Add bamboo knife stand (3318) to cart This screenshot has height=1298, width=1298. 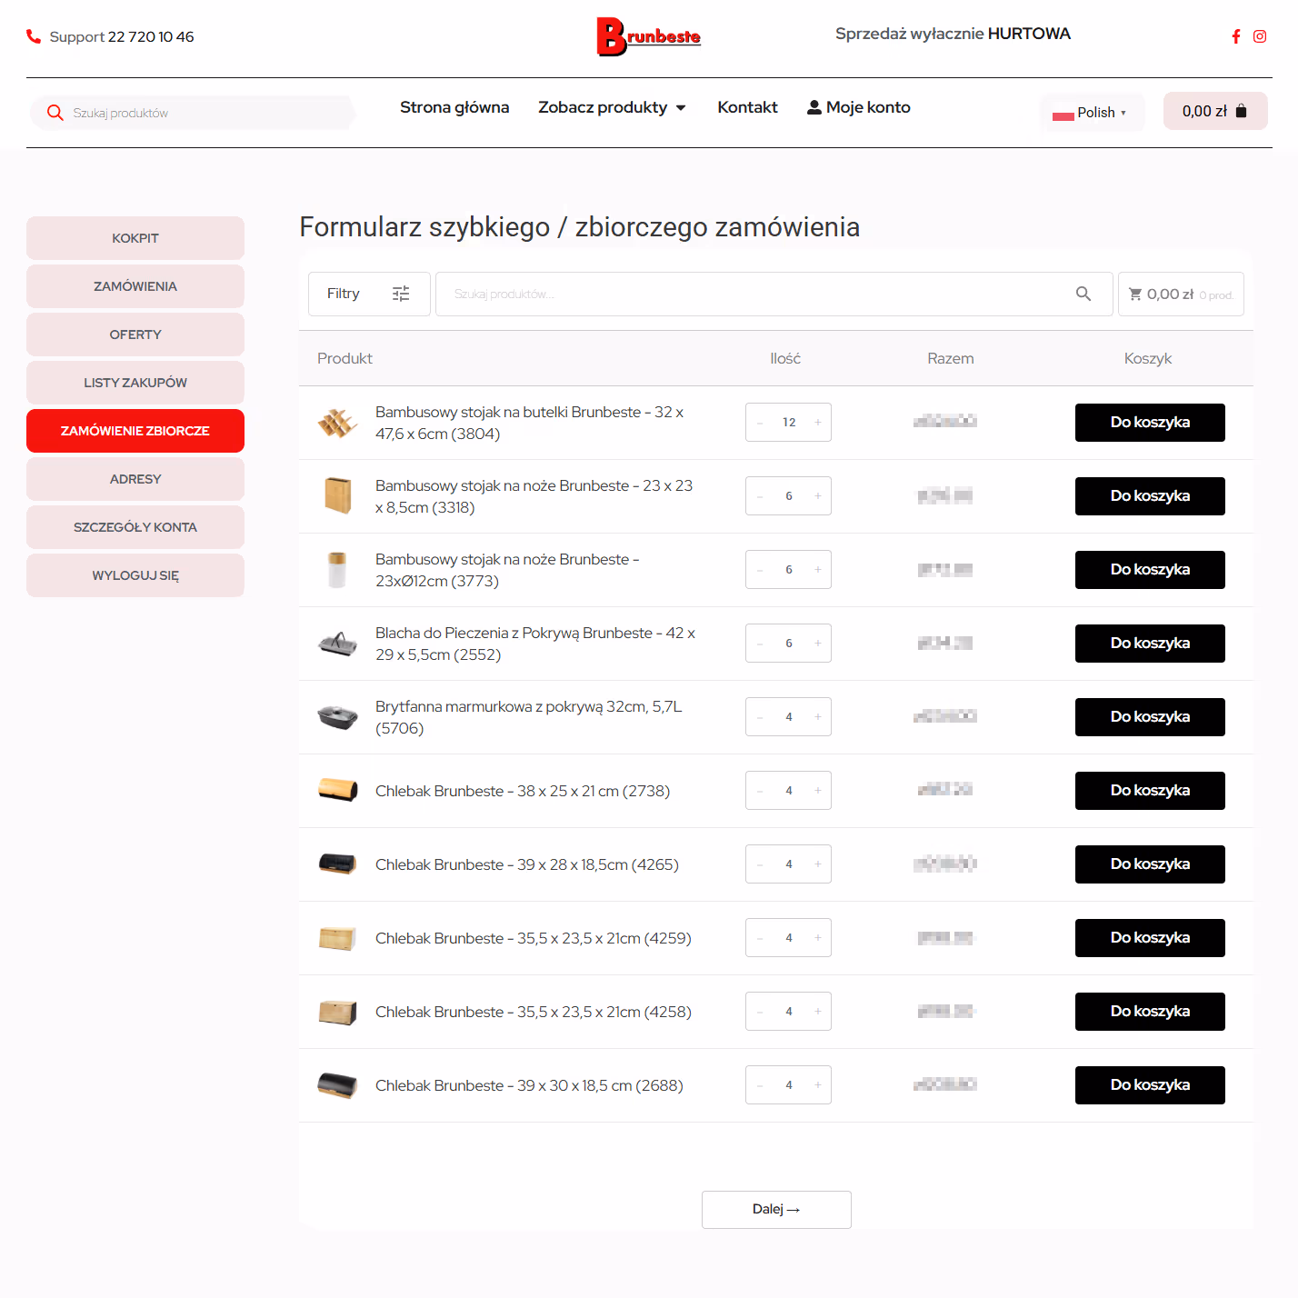1150,496
